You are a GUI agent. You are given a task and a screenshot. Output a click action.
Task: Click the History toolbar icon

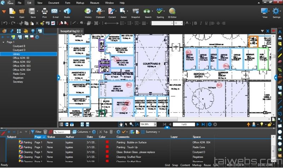point(88,12)
